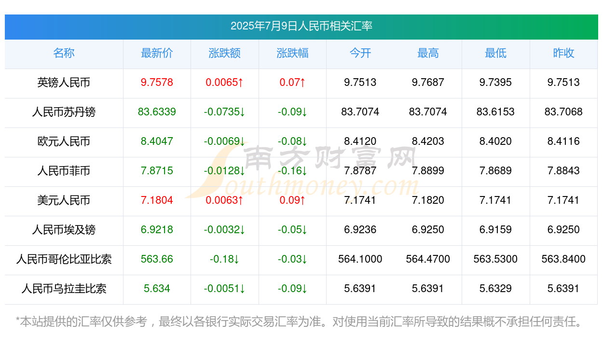
Task: Click the 美元人民币 row name
Action: click(x=64, y=200)
